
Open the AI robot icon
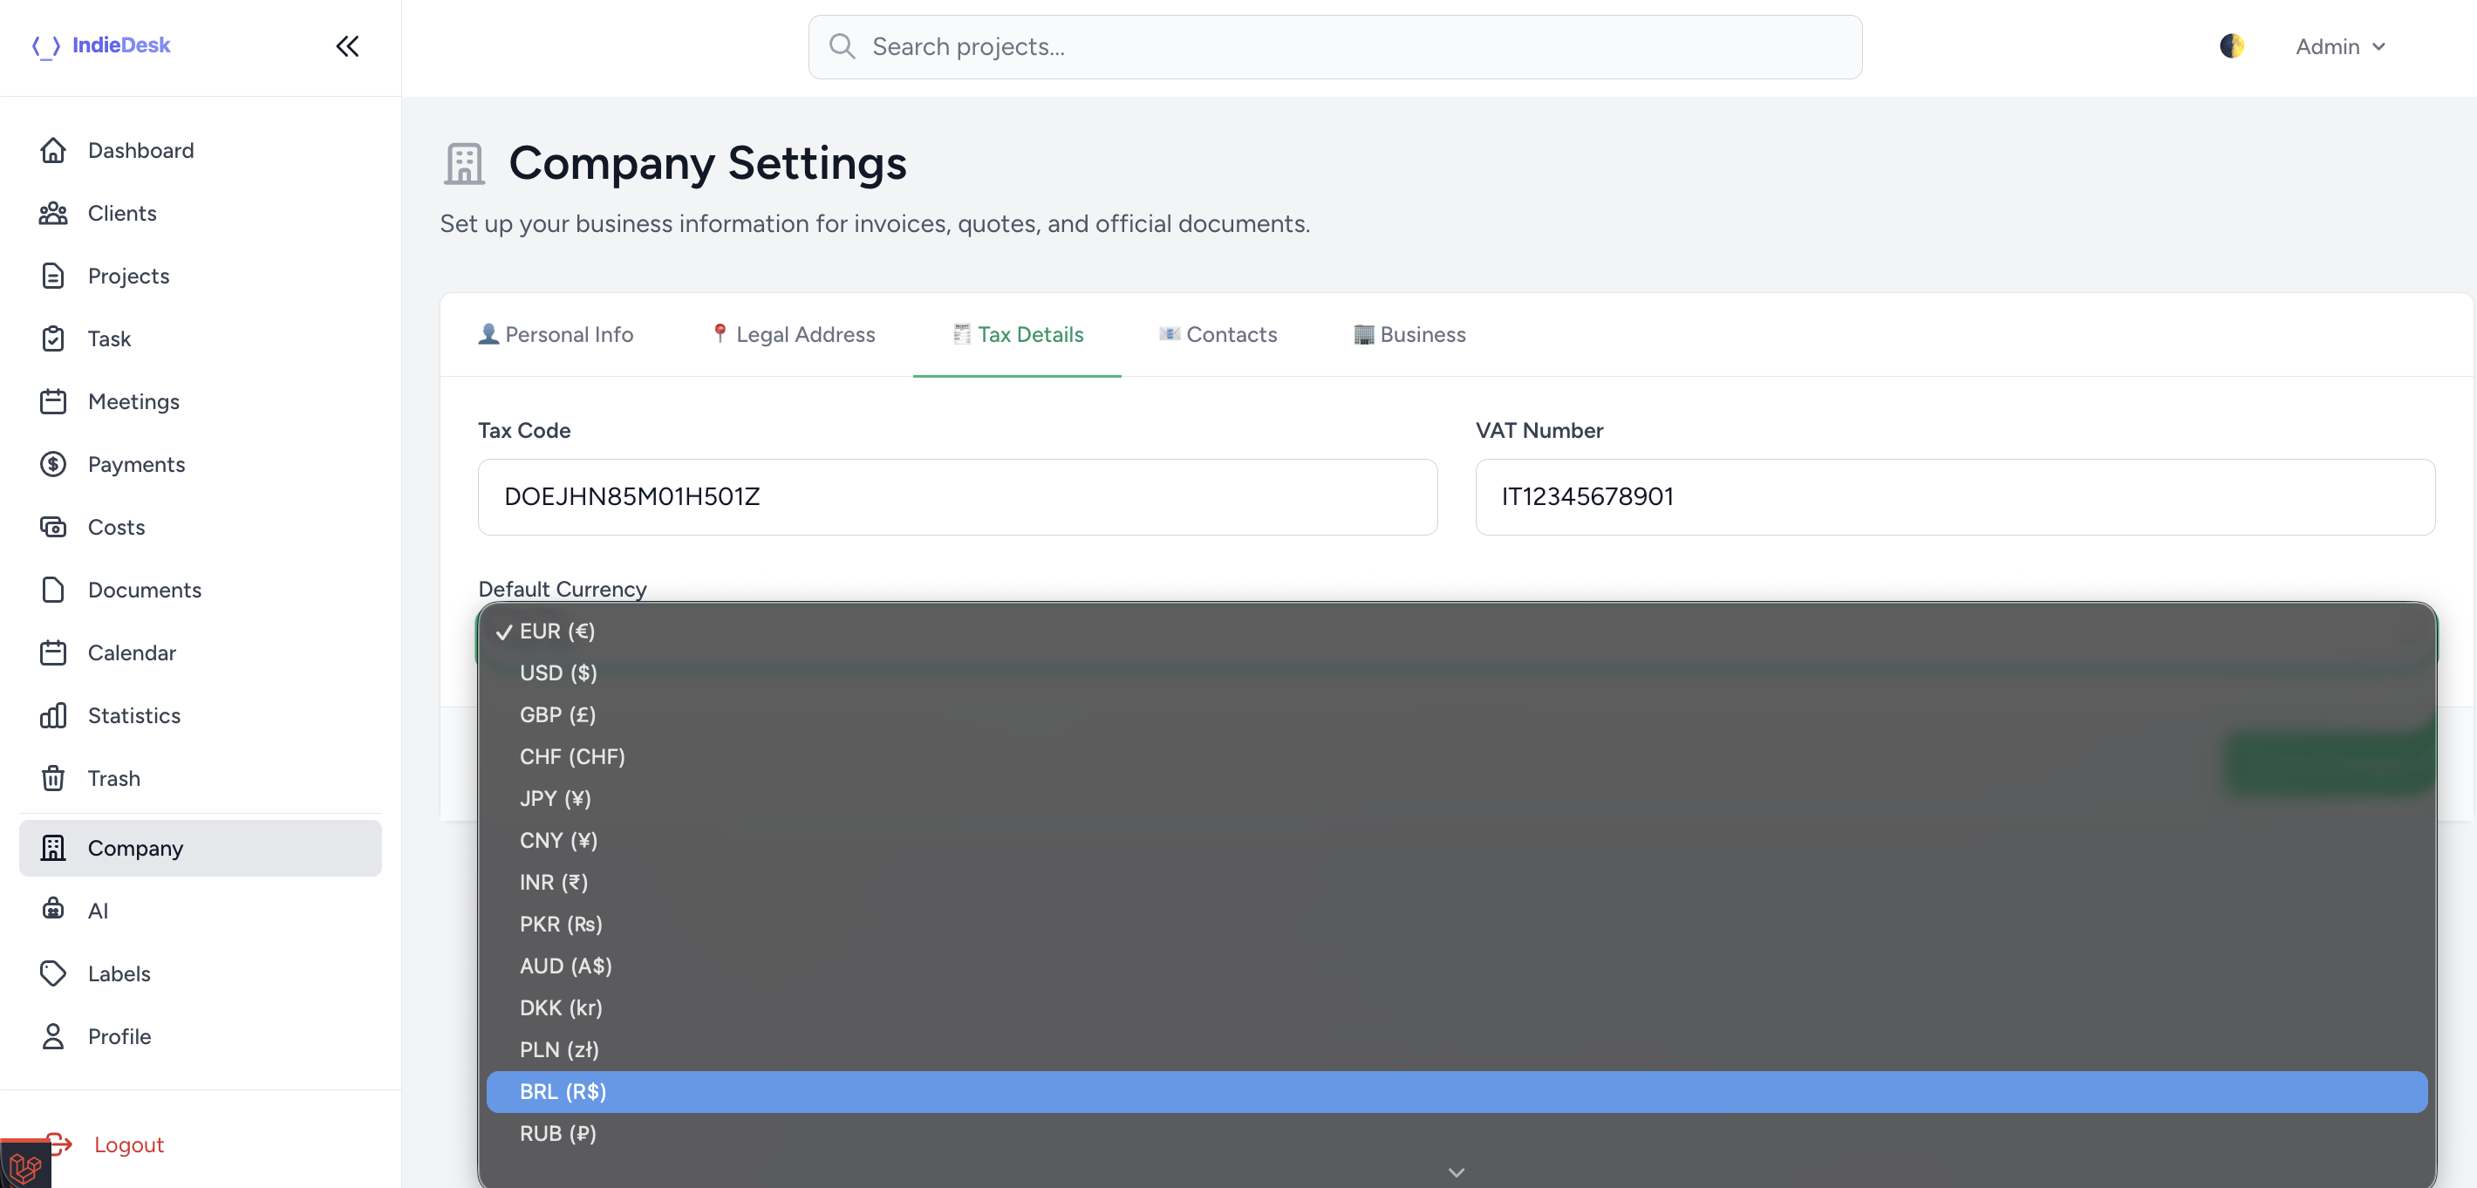(53, 909)
